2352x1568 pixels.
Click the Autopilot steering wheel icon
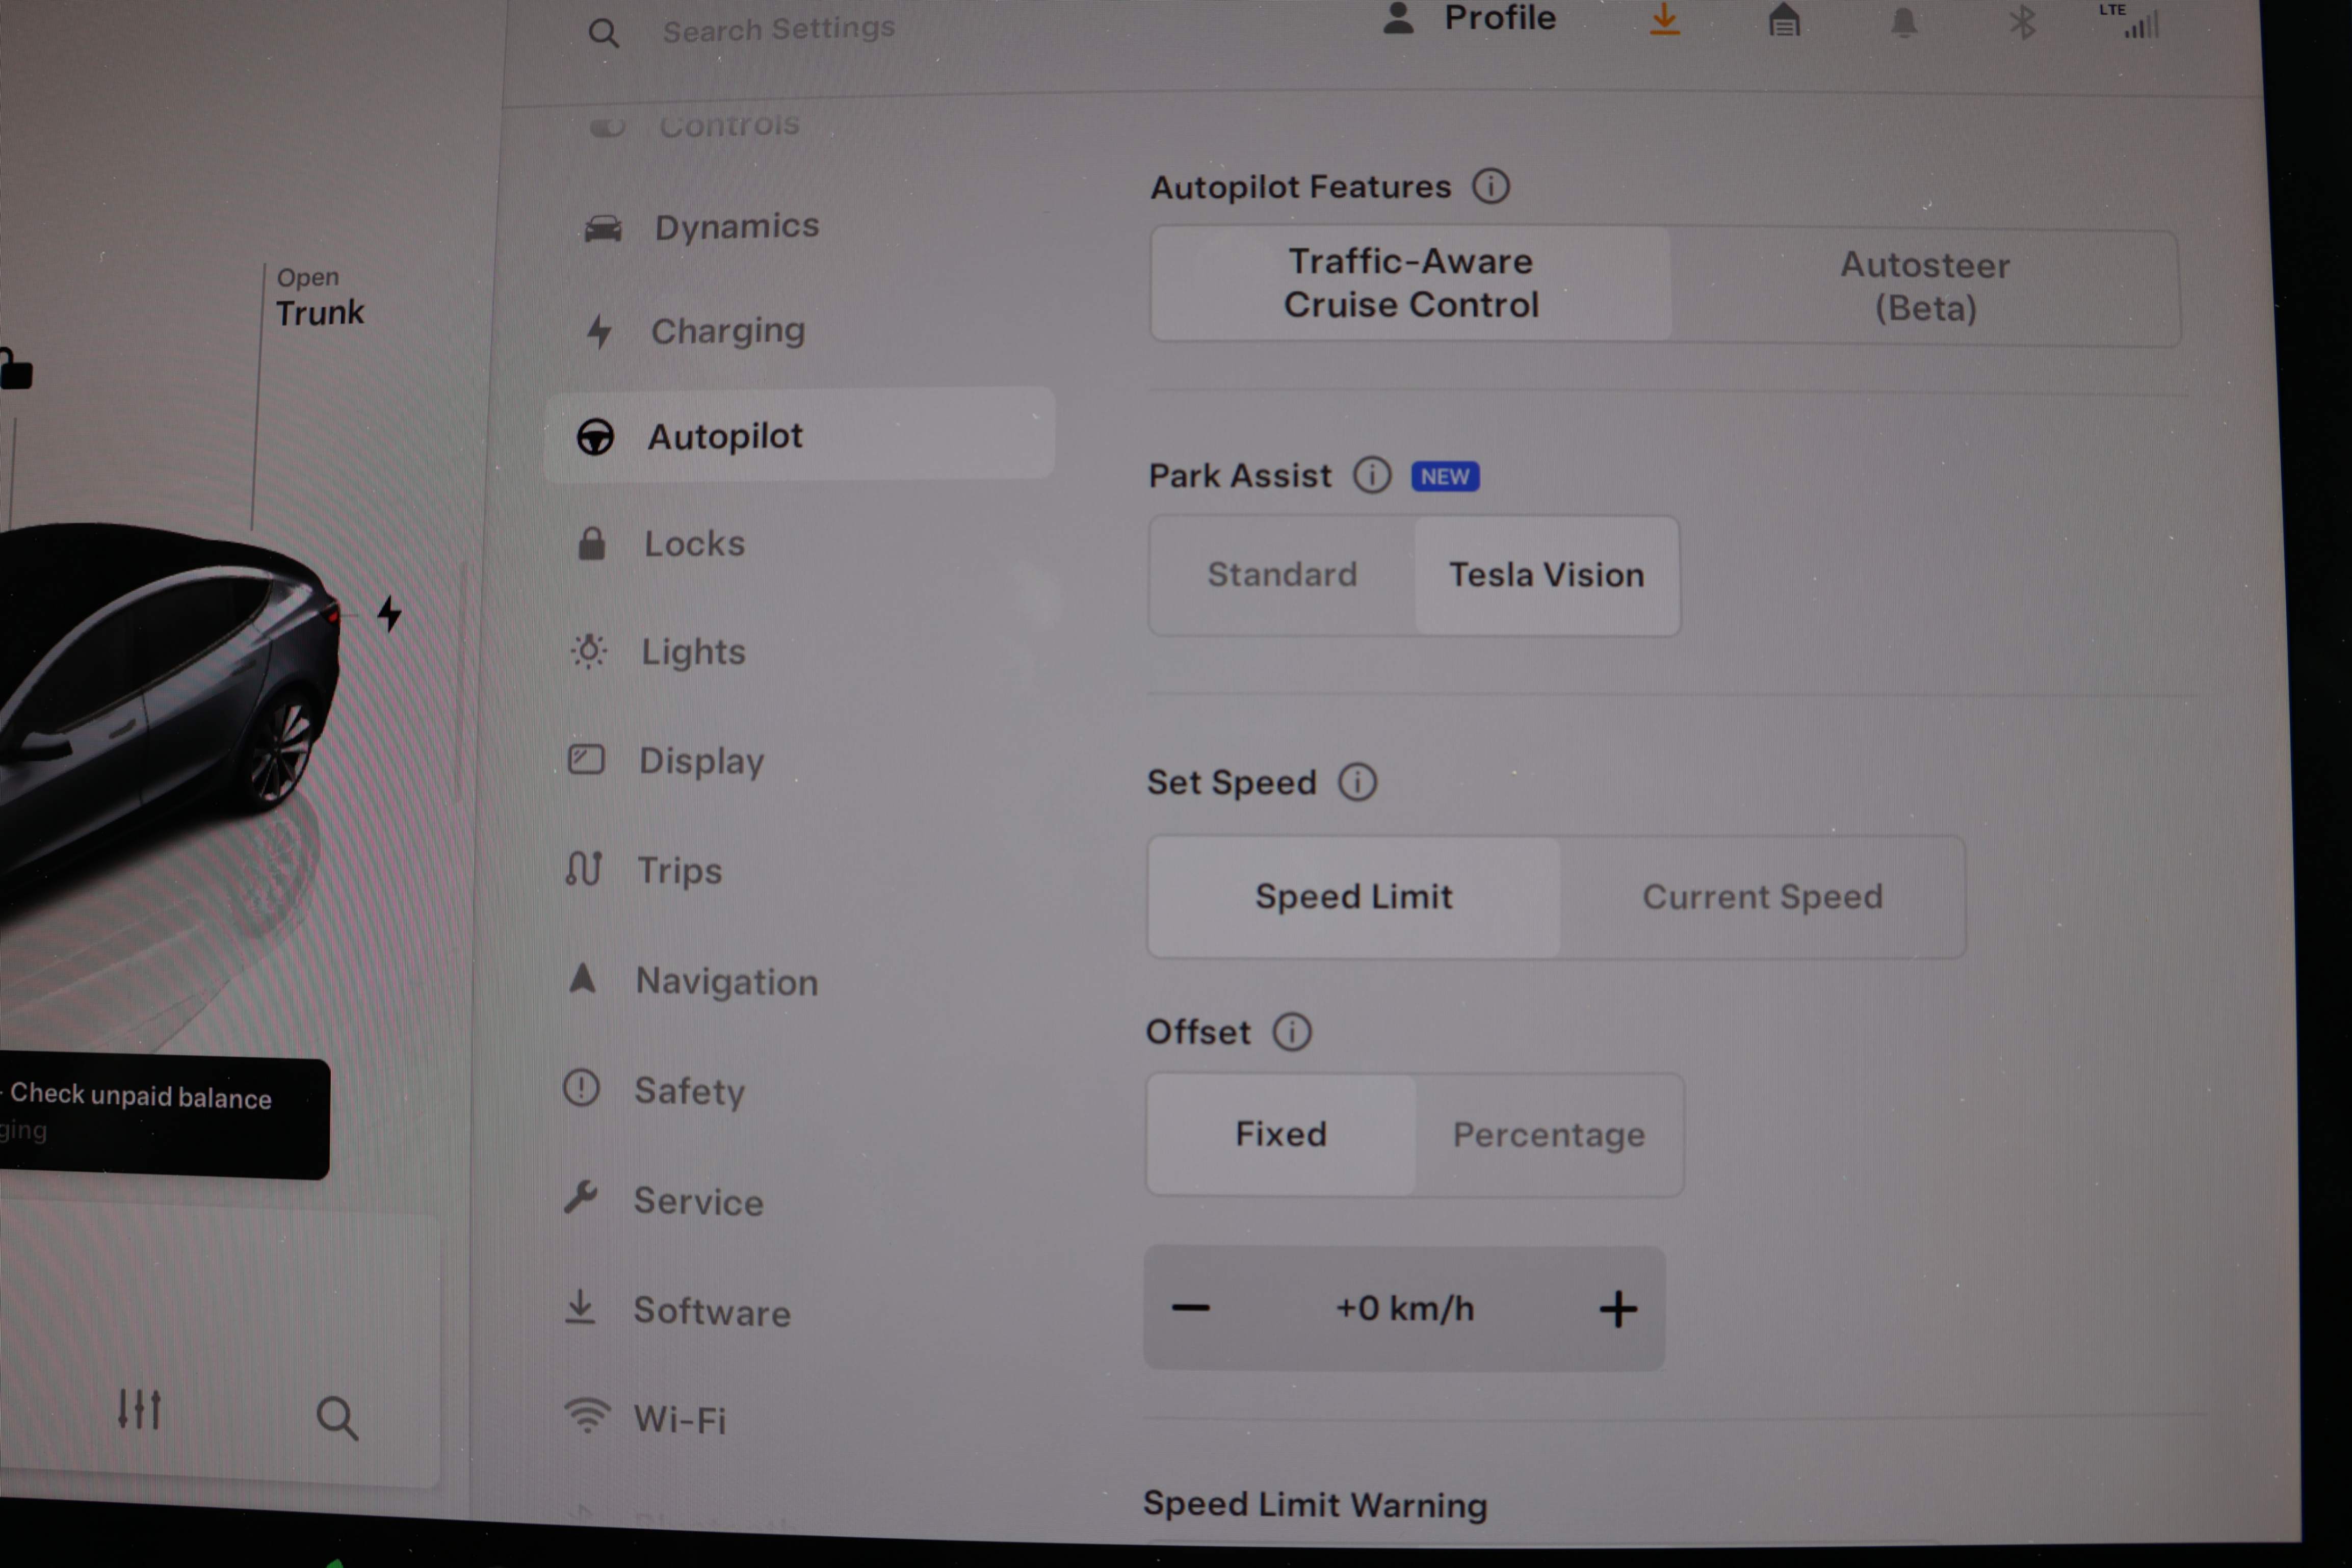click(x=595, y=436)
